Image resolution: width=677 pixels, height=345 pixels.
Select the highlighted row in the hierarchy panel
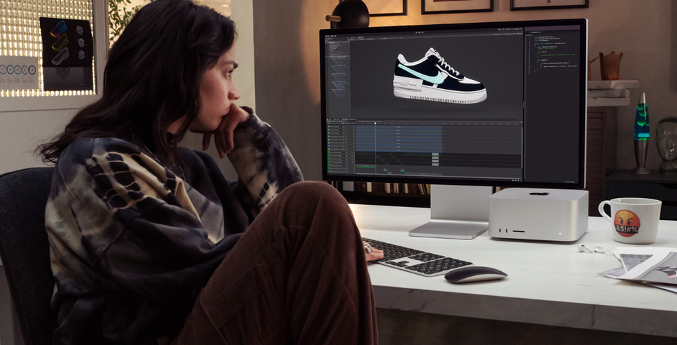pyautogui.click(x=338, y=56)
